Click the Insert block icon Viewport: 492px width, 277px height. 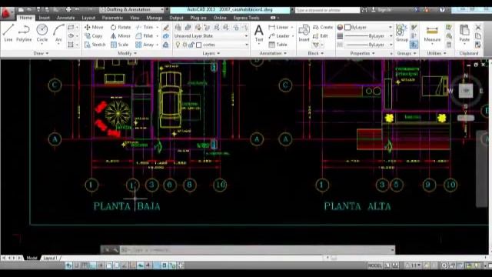[304, 33]
